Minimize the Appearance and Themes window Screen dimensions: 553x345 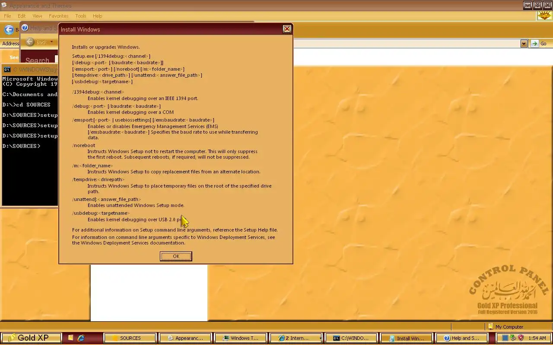coord(528,5)
